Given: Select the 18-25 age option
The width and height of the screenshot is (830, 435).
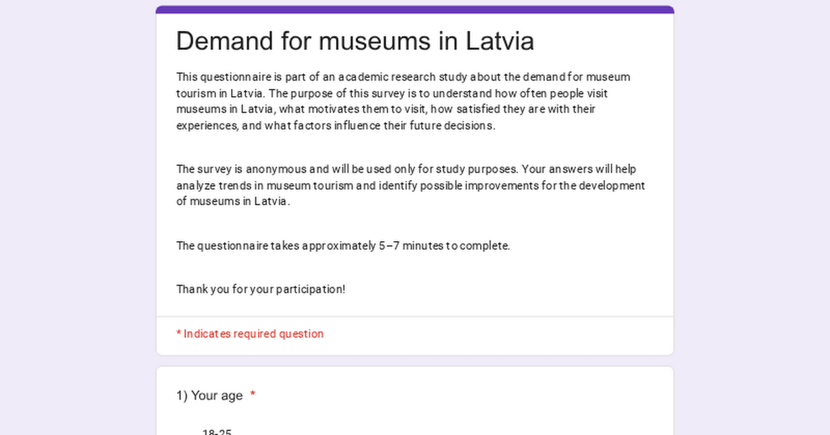Looking at the screenshot, I should 216,432.
